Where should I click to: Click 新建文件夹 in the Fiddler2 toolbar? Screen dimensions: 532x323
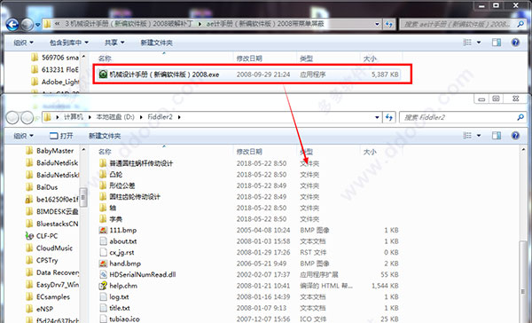105,136
